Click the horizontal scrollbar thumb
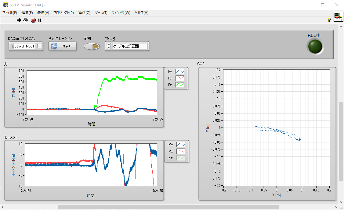Screen dimensions: 344x210 pyautogui.click(x=168, y=207)
